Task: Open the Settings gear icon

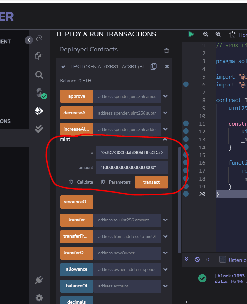Action: coord(39,298)
